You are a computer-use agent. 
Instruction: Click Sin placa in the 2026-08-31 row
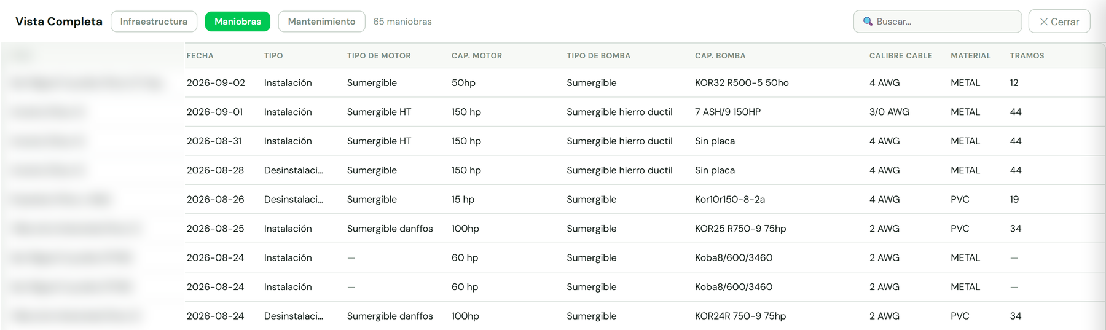click(x=715, y=141)
